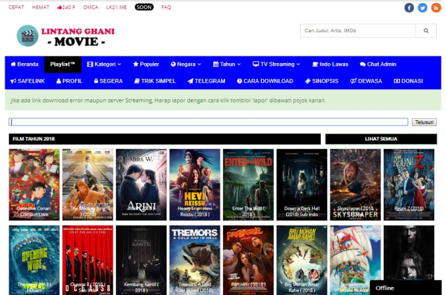Click LIHAT SEMUA button
This screenshot has width=446, height=295.
(381, 139)
